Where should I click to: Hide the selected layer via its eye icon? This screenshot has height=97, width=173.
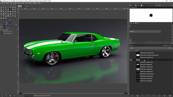click(131, 60)
